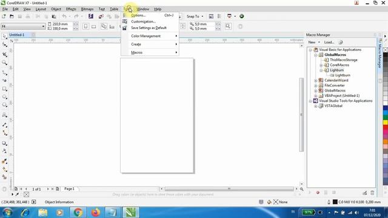Screen dimensions: 388x218
Task: Expand the CalendarWizard tree node
Action: click(315, 81)
